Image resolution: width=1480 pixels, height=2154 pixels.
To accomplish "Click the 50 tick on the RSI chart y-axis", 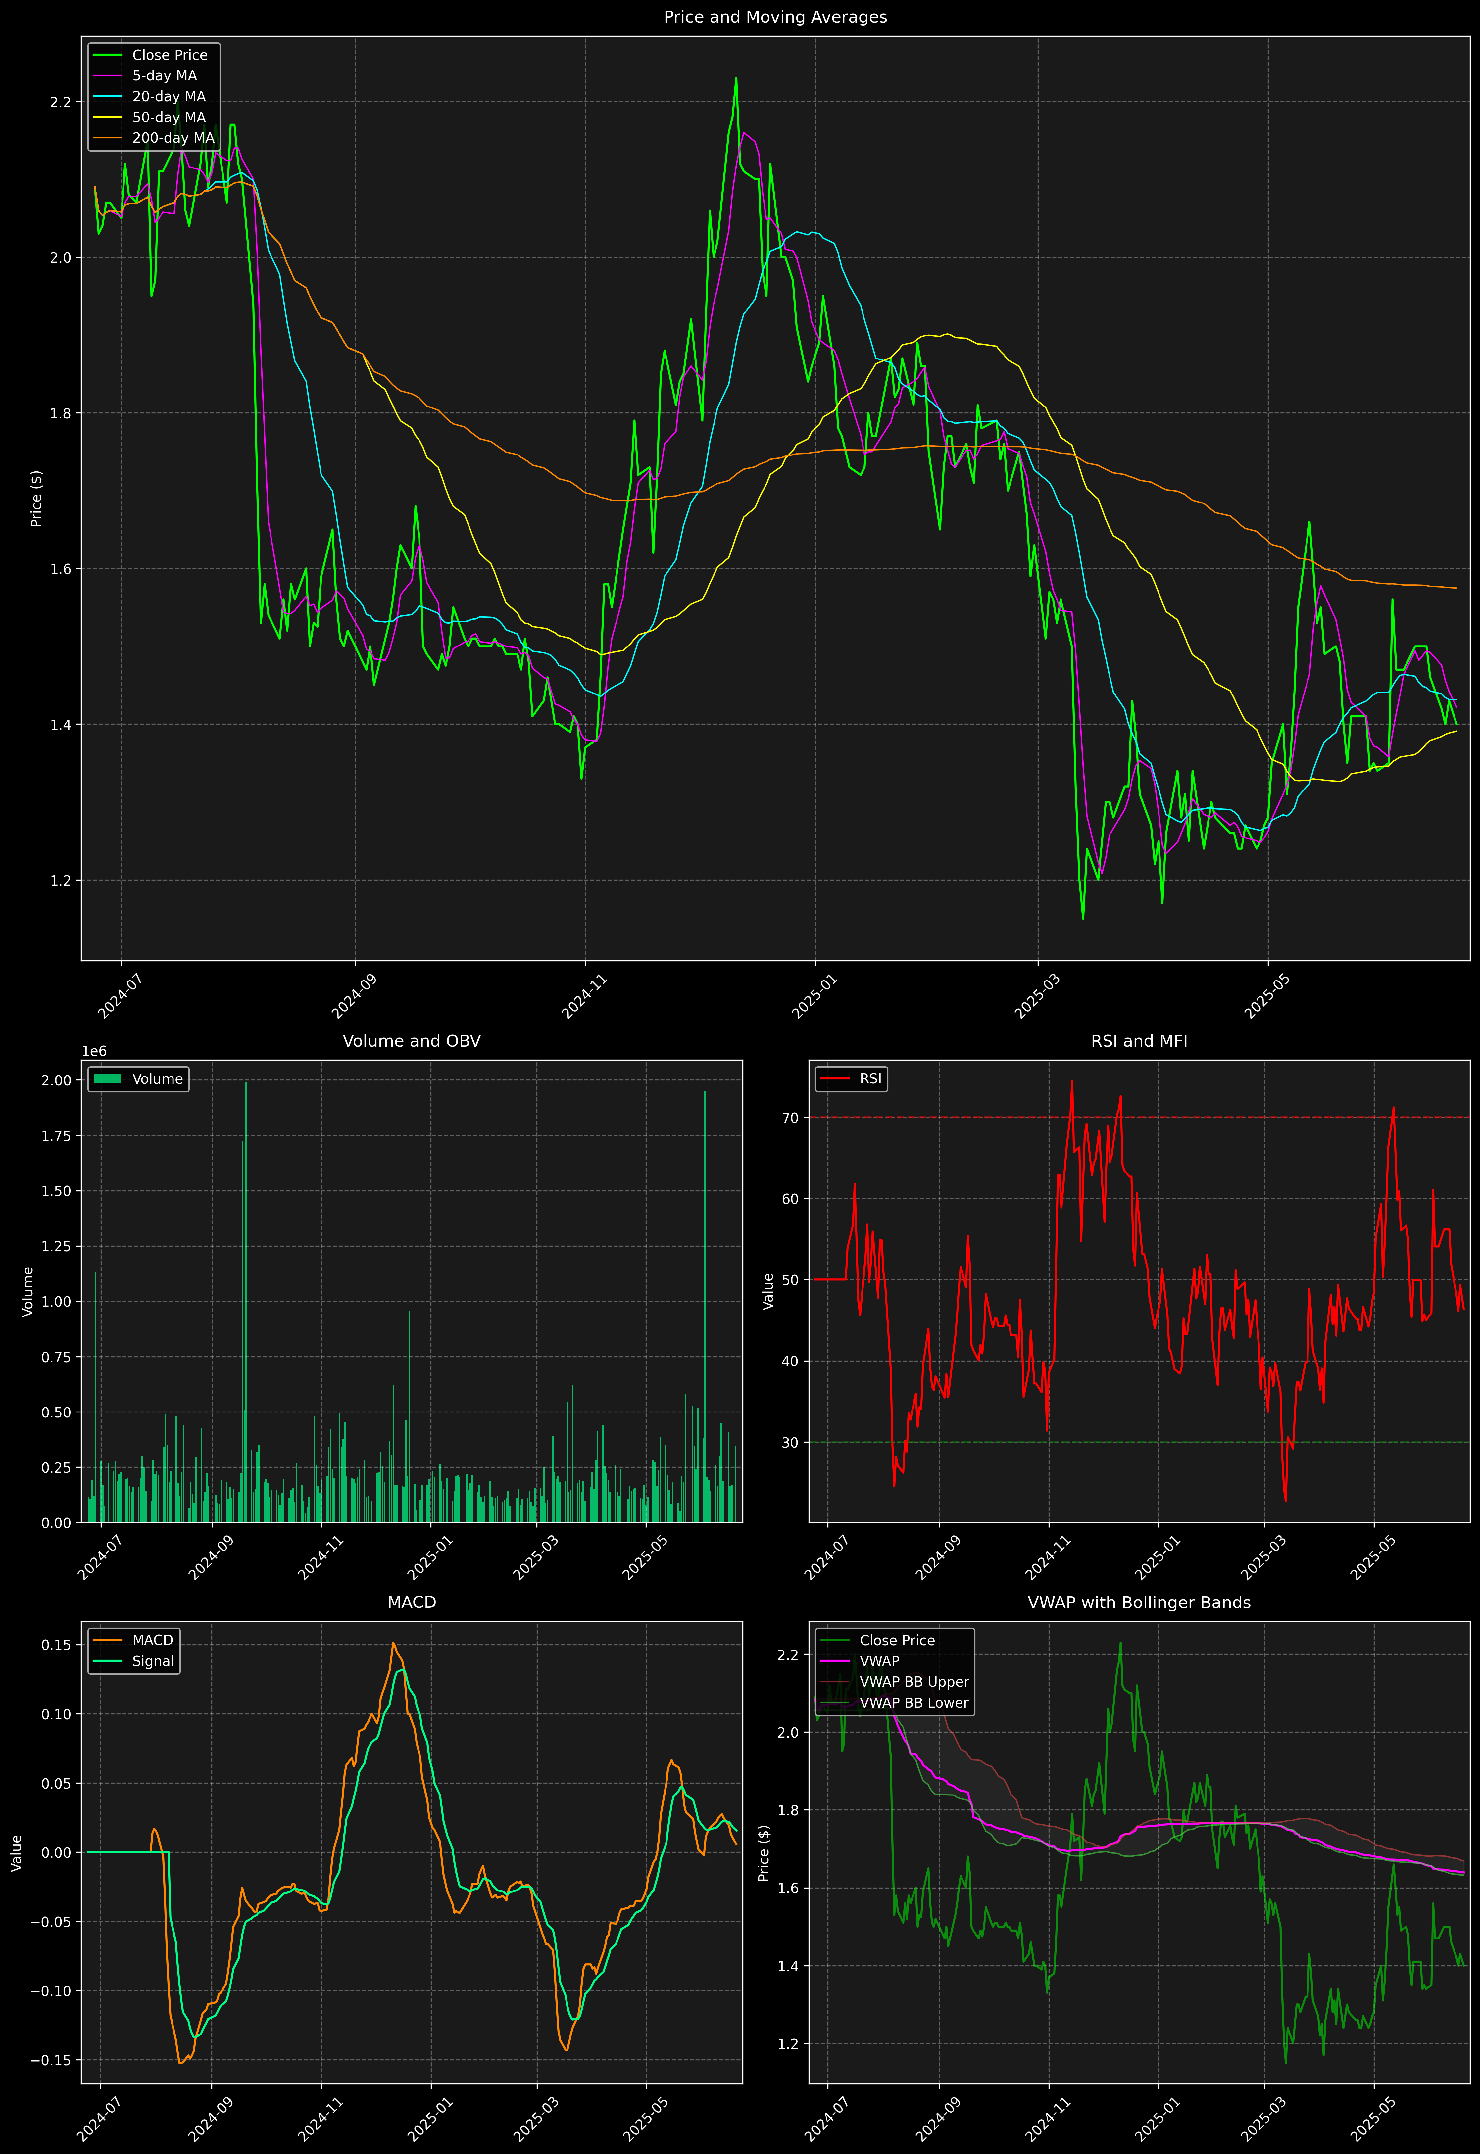I will (790, 1281).
